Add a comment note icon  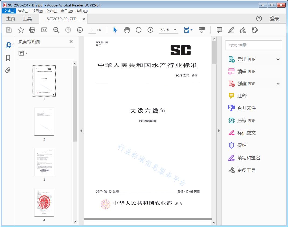tap(219, 30)
